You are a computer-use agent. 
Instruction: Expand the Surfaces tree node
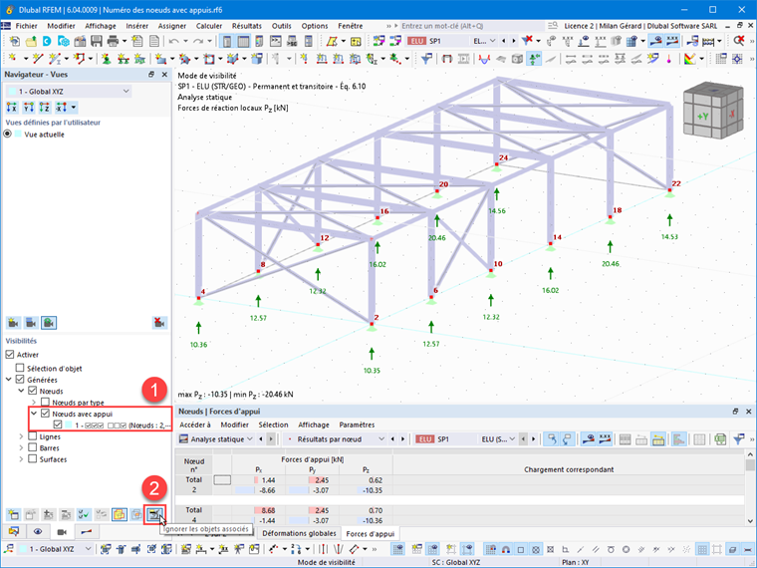21,458
